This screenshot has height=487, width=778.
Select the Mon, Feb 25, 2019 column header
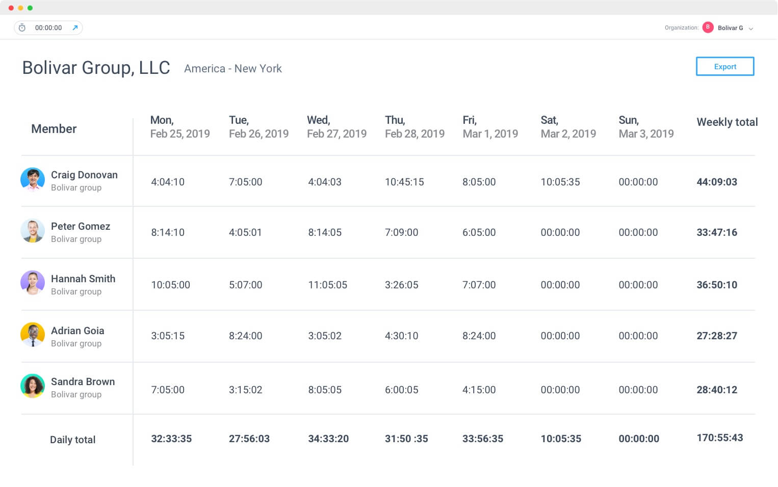pyautogui.click(x=179, y=127)
